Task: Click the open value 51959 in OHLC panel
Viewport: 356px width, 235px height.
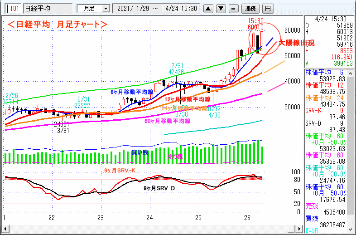Action: (345, 25)
